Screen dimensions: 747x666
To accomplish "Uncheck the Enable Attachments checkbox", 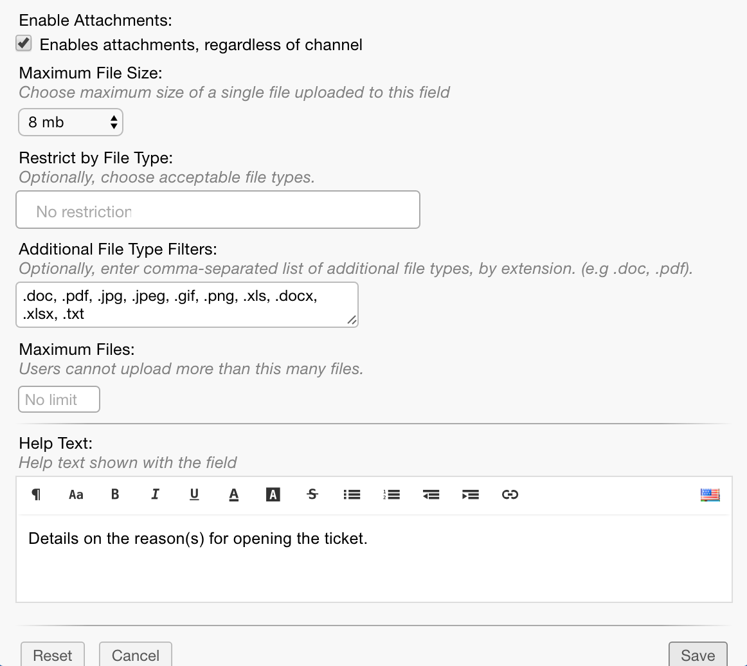I will pos(24,44).
